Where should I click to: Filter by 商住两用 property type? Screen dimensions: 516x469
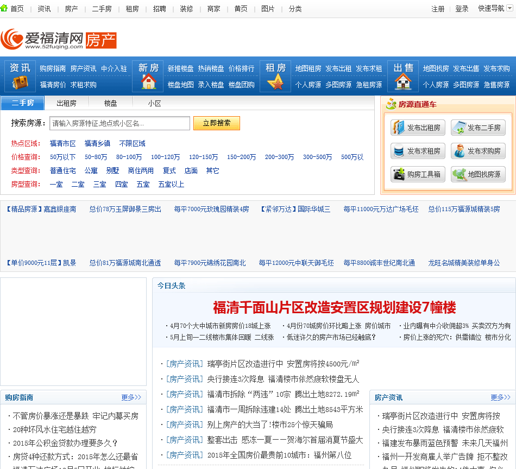click(x=141, y=170)
